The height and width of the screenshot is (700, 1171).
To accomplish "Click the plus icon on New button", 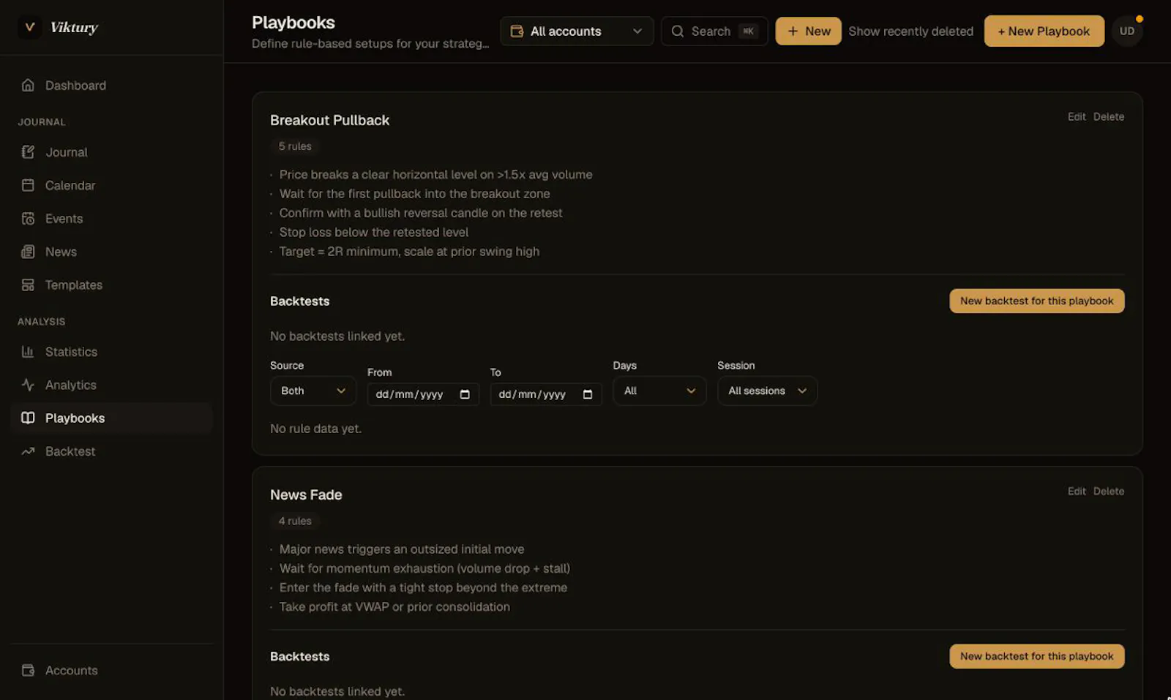I will click(x=793, y=31).
